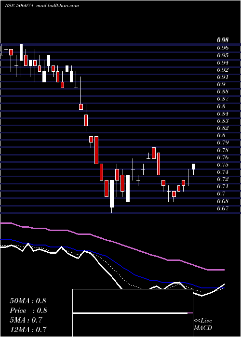Click the 50MA : 0.8 legend entry
The width and height of the screenshot is (241, 337).
[x=28, y=301]
